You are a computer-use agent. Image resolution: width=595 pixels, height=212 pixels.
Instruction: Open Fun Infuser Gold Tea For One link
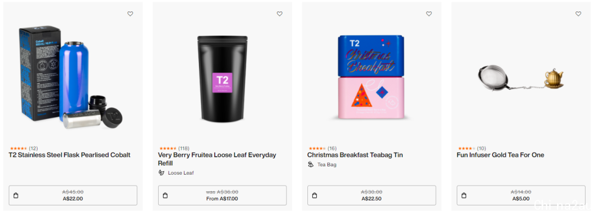pyautogui.click(x=500, y=155)
